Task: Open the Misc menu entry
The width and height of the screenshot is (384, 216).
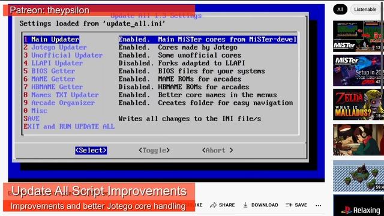Action: [35, 110]
